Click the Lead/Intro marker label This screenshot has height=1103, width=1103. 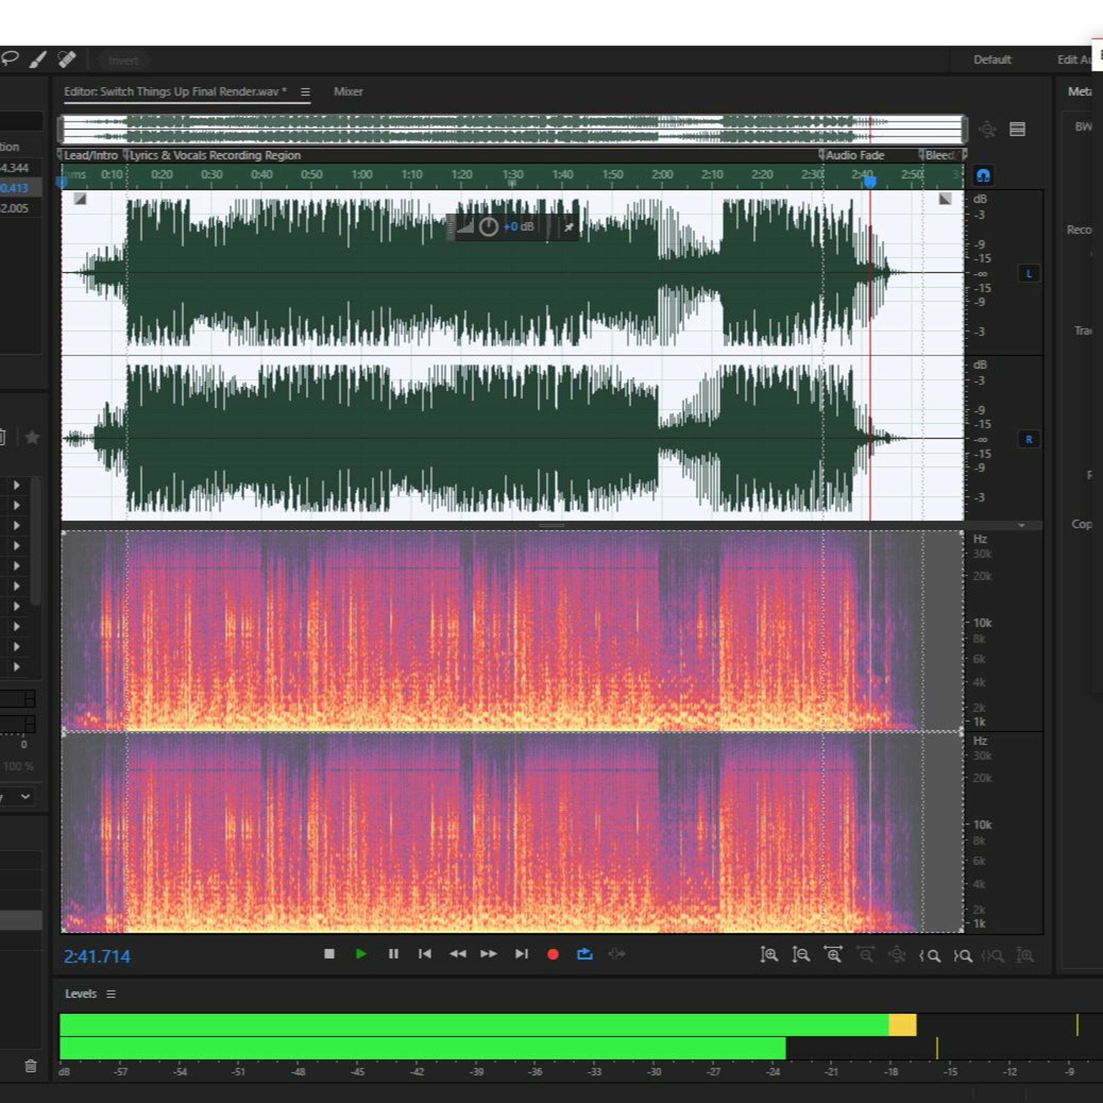pyautogui.click(x=91, y=155)
